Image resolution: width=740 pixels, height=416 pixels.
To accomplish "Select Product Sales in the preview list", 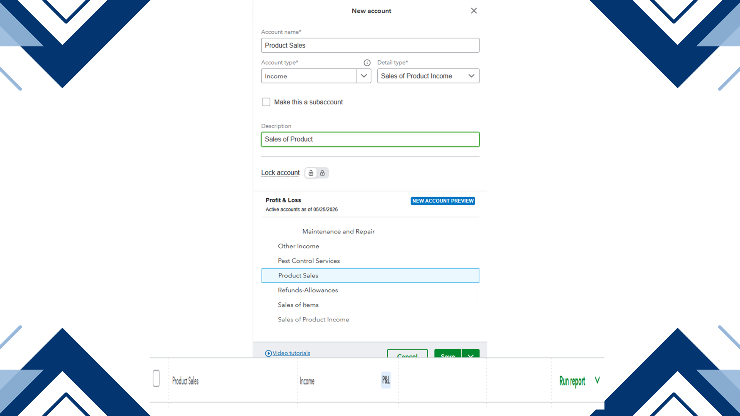I will [x=370, y=275].
